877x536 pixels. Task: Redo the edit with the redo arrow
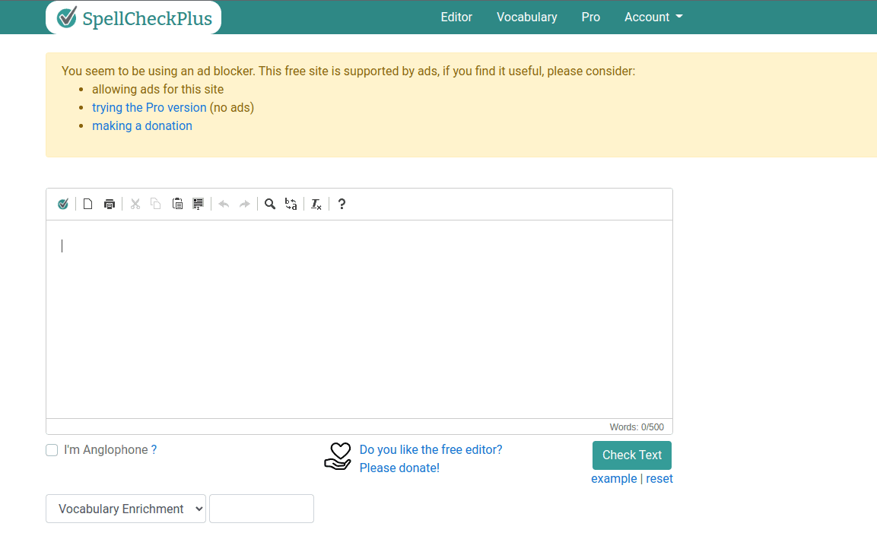coord(244,204)
